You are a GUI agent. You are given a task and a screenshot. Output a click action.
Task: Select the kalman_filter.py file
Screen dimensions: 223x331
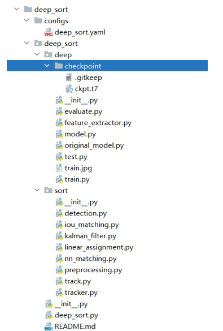[x=90, y=236]
